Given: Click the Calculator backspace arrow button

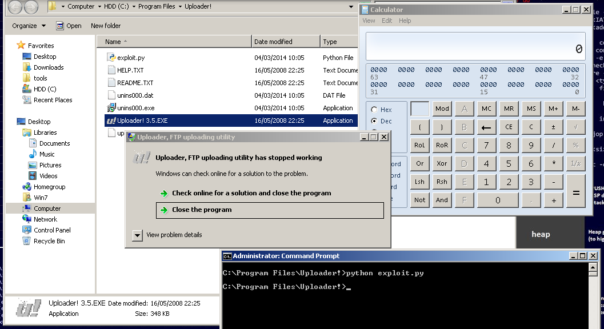Looking at the screenshot, I should 486,127.
